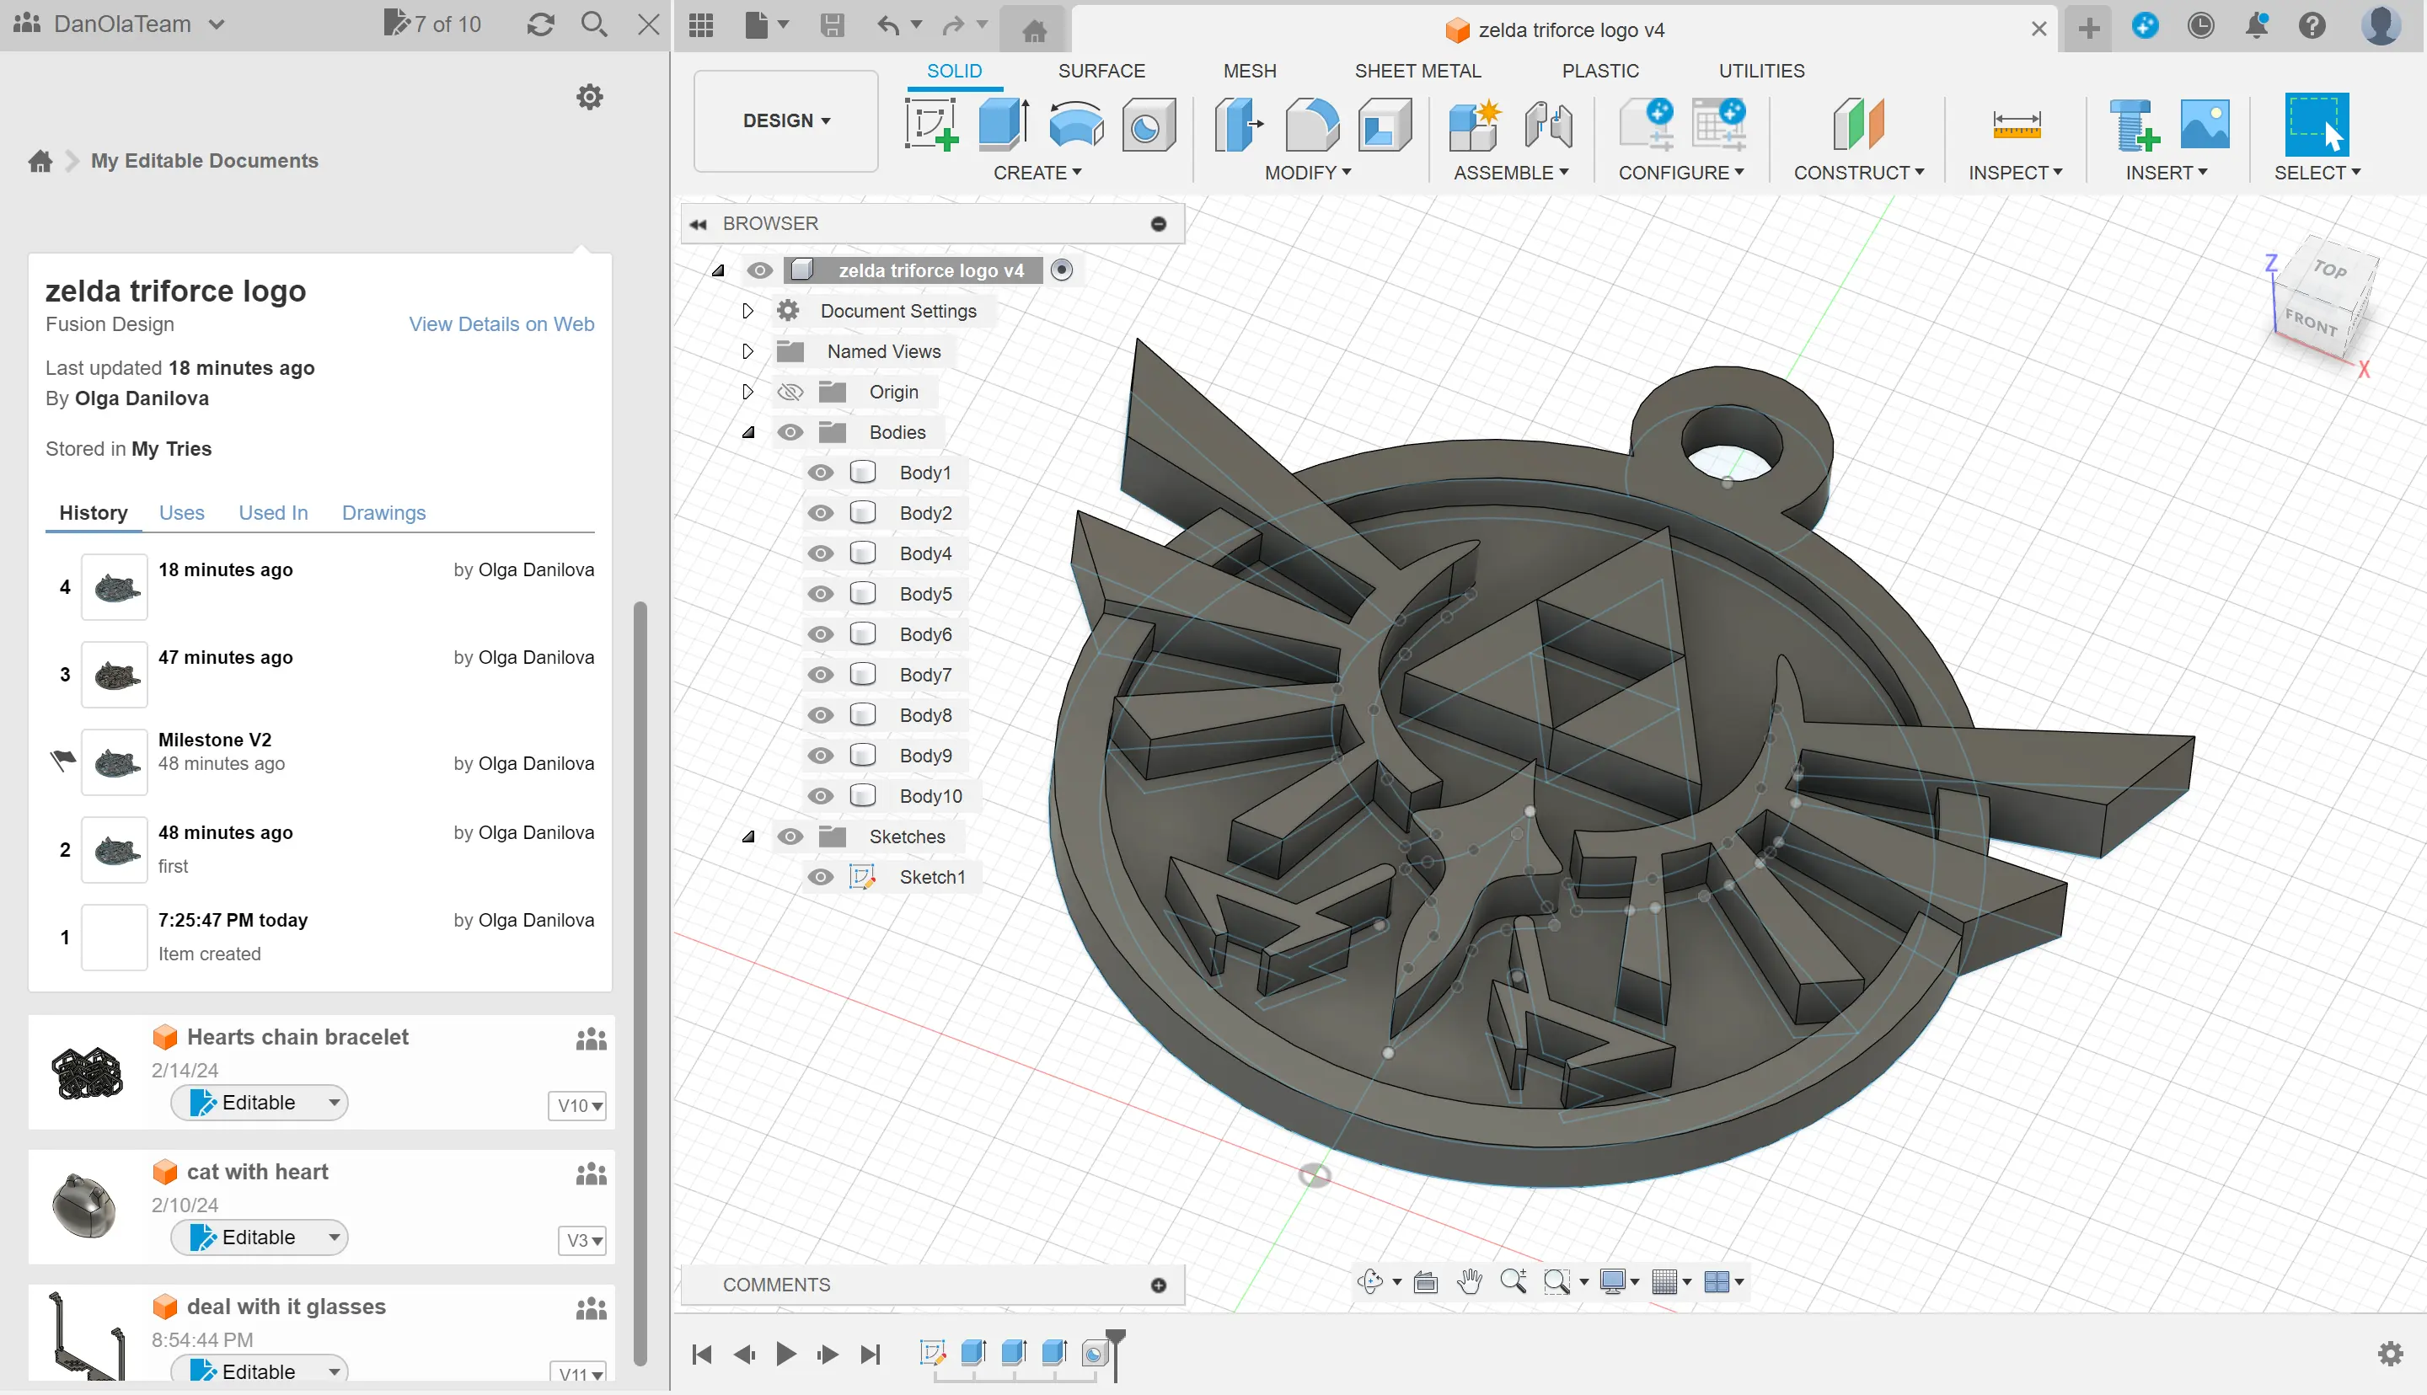Open the MODIFY dropdown menu
Screen dimensions: 2427x1395
[x=1308, y=174]
